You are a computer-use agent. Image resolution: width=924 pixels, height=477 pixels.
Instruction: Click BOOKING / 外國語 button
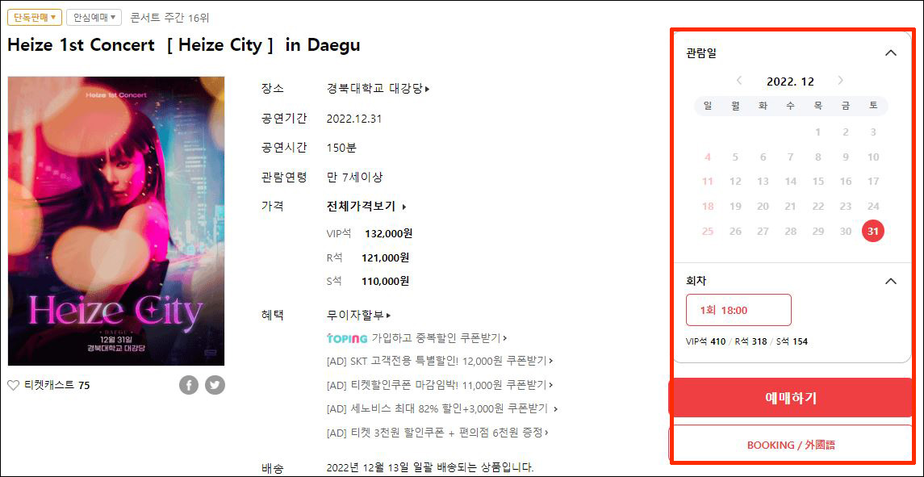[x=790, y=446]
